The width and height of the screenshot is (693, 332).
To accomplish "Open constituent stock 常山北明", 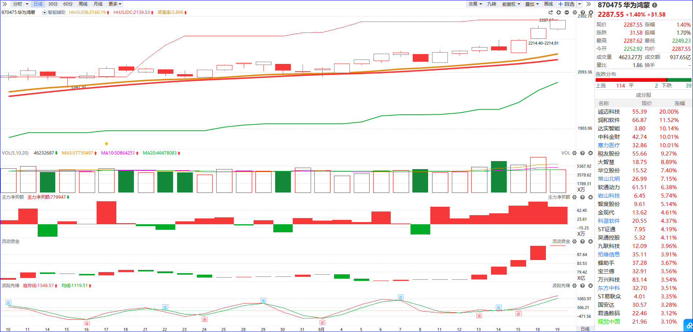I will [x=609, y=179].
